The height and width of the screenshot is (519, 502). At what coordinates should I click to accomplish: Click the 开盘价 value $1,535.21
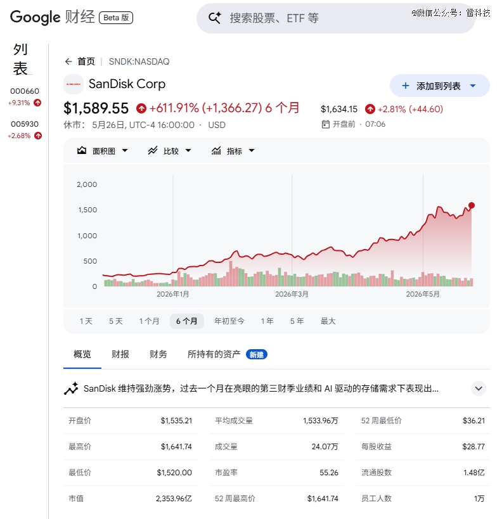click(176, 421)
